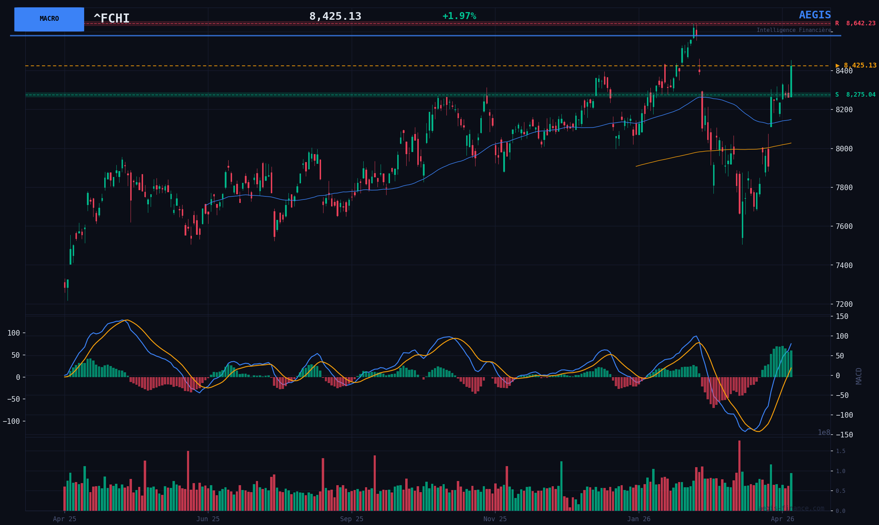Viewport: 879px width, 525px height.
Task: Click the orange current price arrow marker
Action: click(837, 66)
